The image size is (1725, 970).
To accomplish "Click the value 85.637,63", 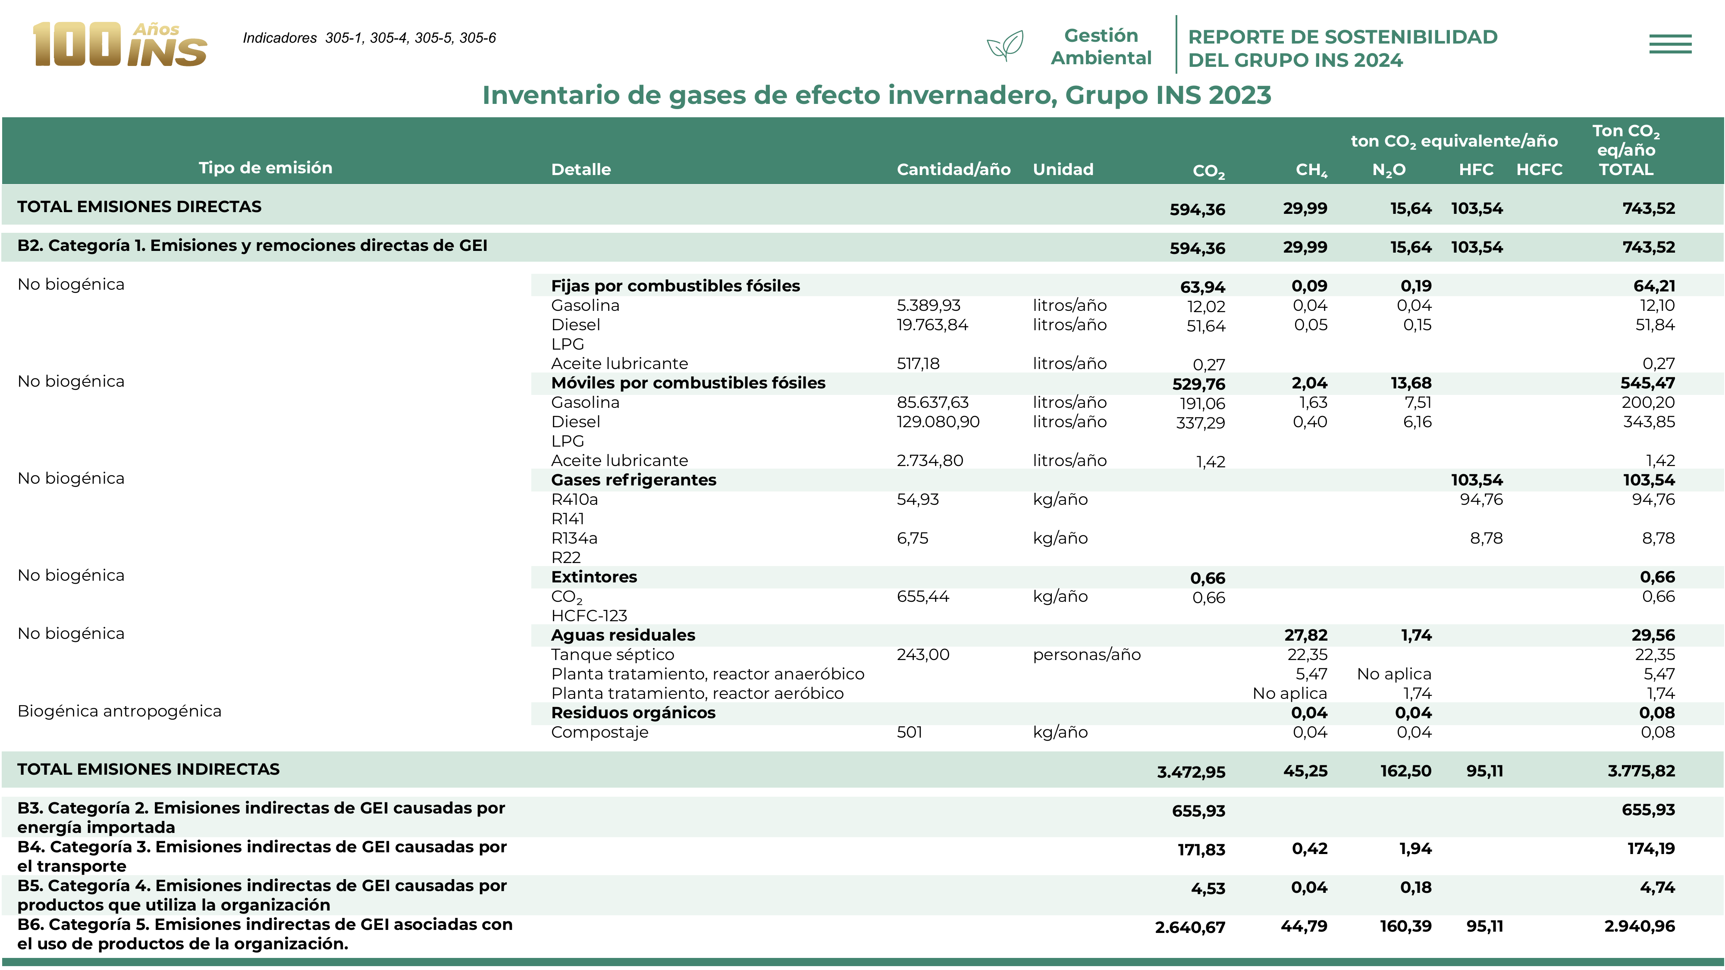I will [x=932, y=402].
